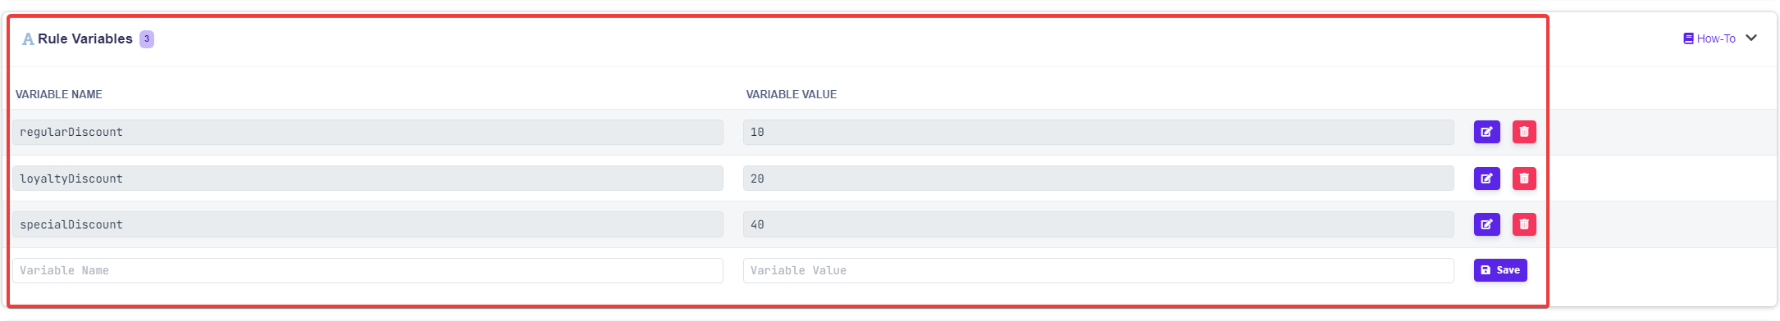Edit the regularDiscount variable

(x=1486, y=132)
